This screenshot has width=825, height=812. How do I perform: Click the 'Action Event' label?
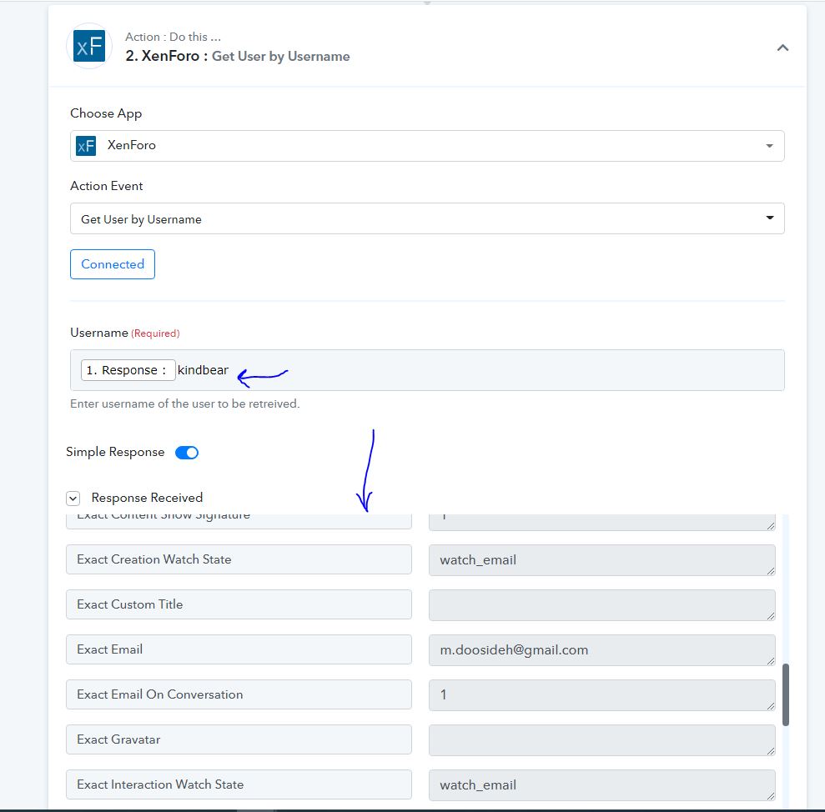point(106,186)
